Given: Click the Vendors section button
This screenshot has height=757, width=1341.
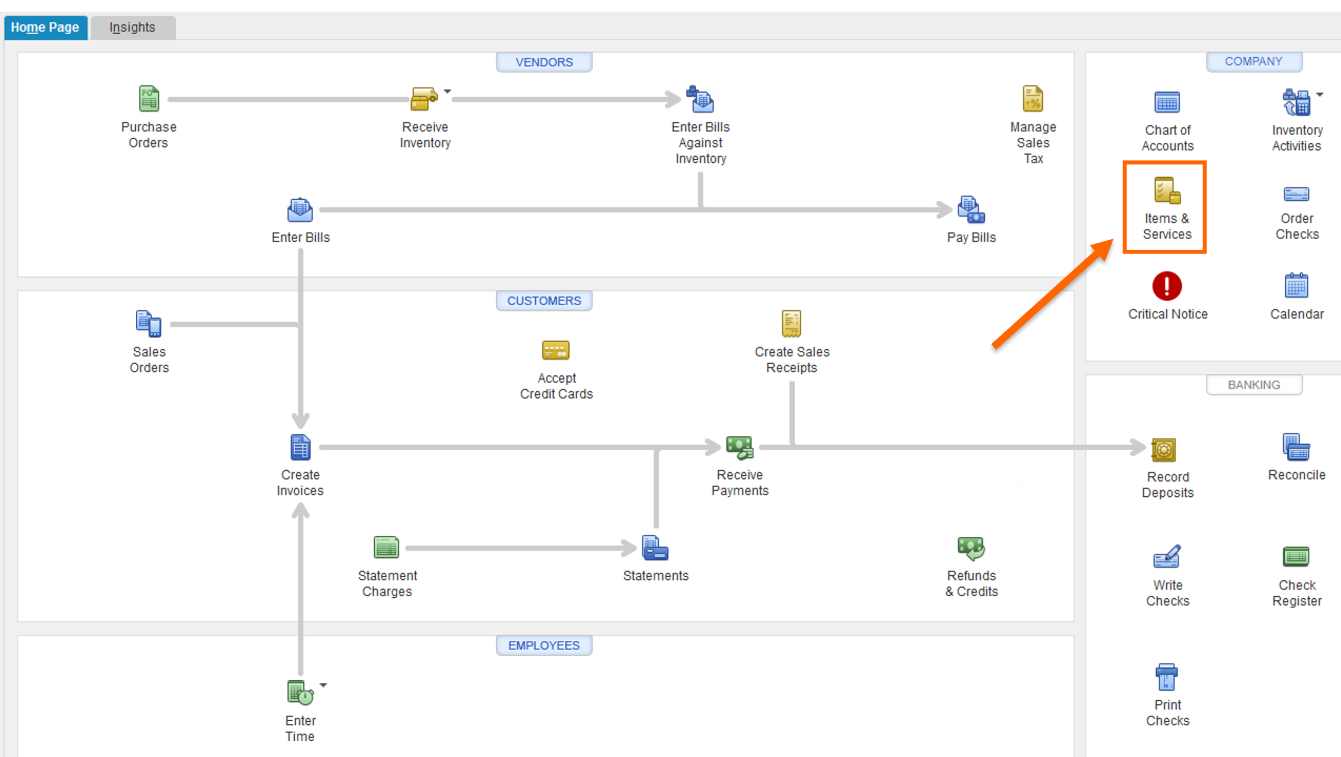Looking at the screenshot, I should coord(544,62).
